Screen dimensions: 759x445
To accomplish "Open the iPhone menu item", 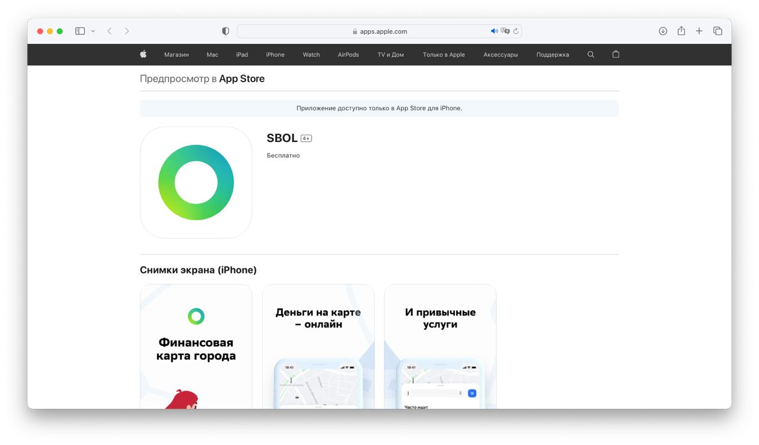I will [275, 54].
